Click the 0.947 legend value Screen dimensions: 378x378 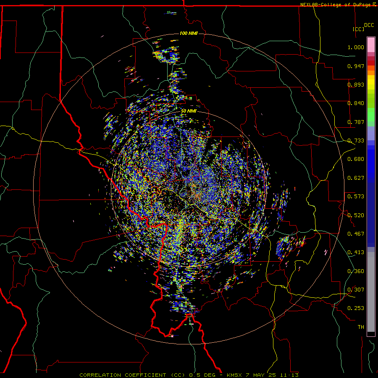pos(356,66)
